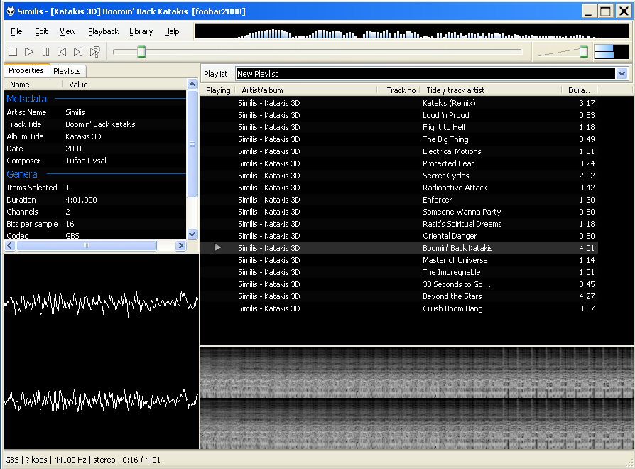Viewport: 635px width, 469px height.
Task: Click the seek bar slider handle
Action: (141, 52)
